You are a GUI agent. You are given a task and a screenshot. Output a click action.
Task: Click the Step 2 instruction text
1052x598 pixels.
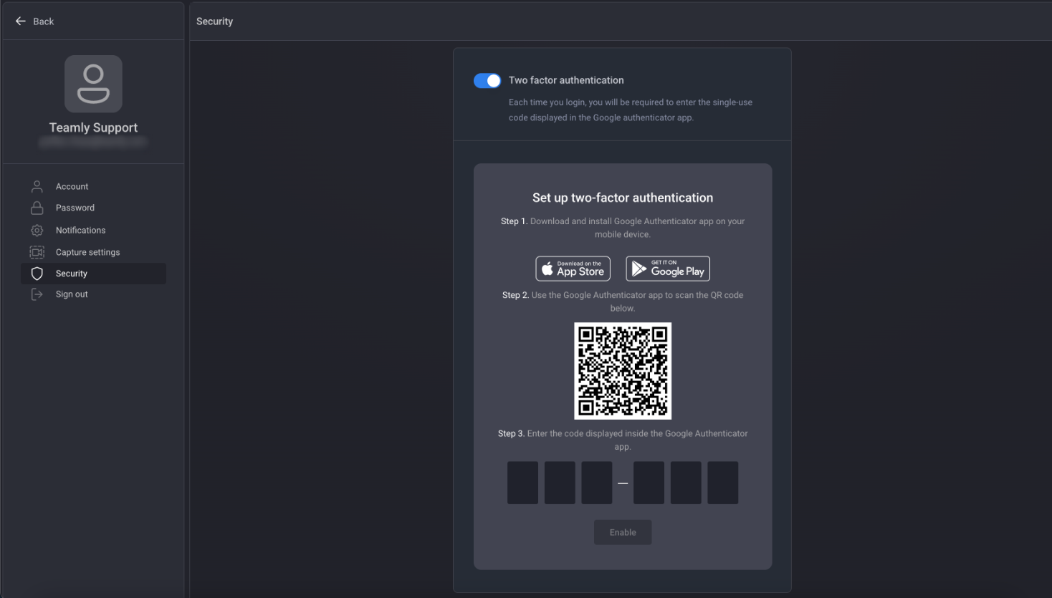[623, 302]
